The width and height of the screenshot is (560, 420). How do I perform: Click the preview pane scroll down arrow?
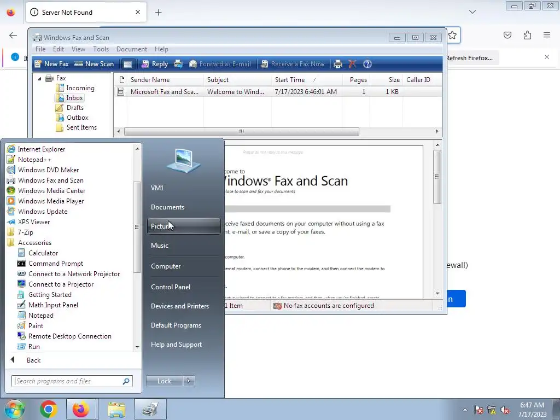coord(437,294)
